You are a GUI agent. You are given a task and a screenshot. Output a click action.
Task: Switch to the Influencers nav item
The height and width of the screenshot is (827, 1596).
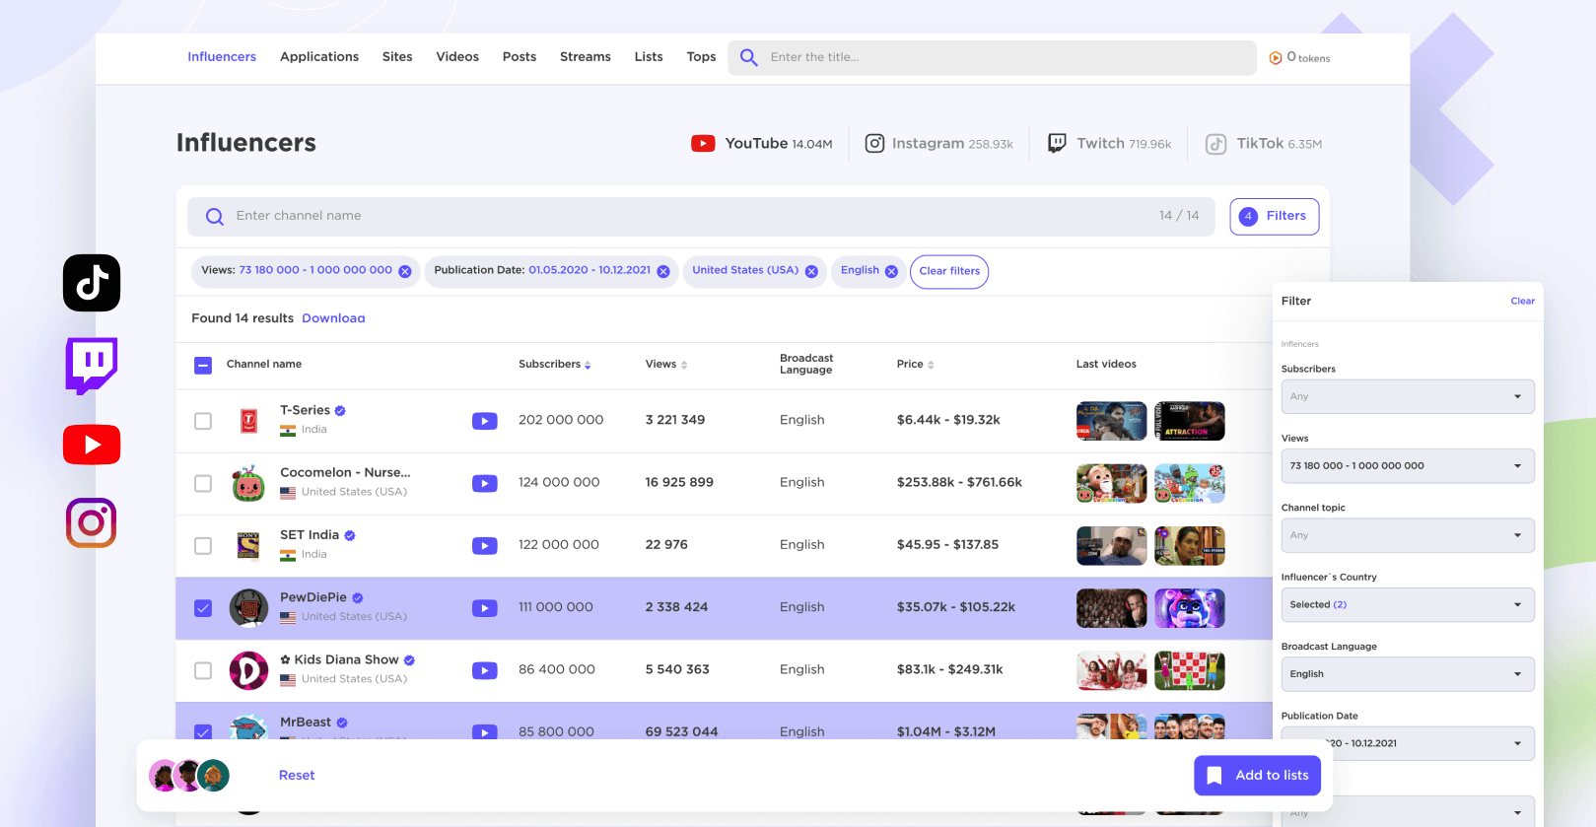point(222,57)
